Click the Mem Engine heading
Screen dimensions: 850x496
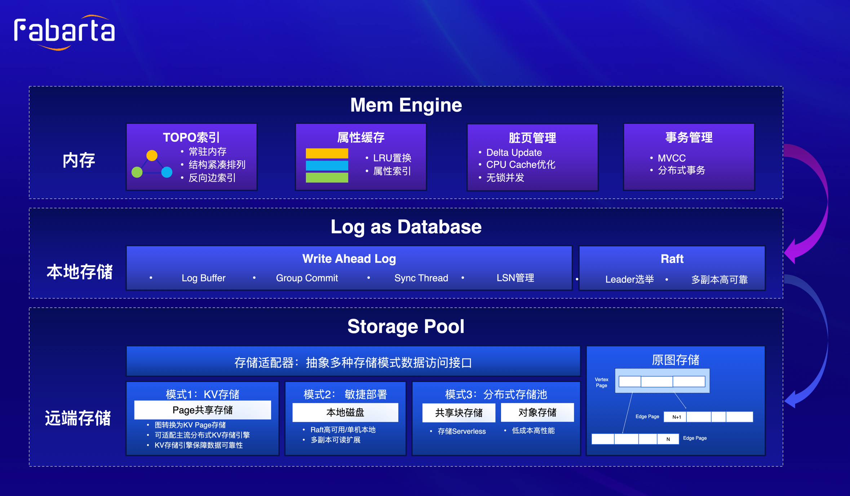[x=406, y=105]
